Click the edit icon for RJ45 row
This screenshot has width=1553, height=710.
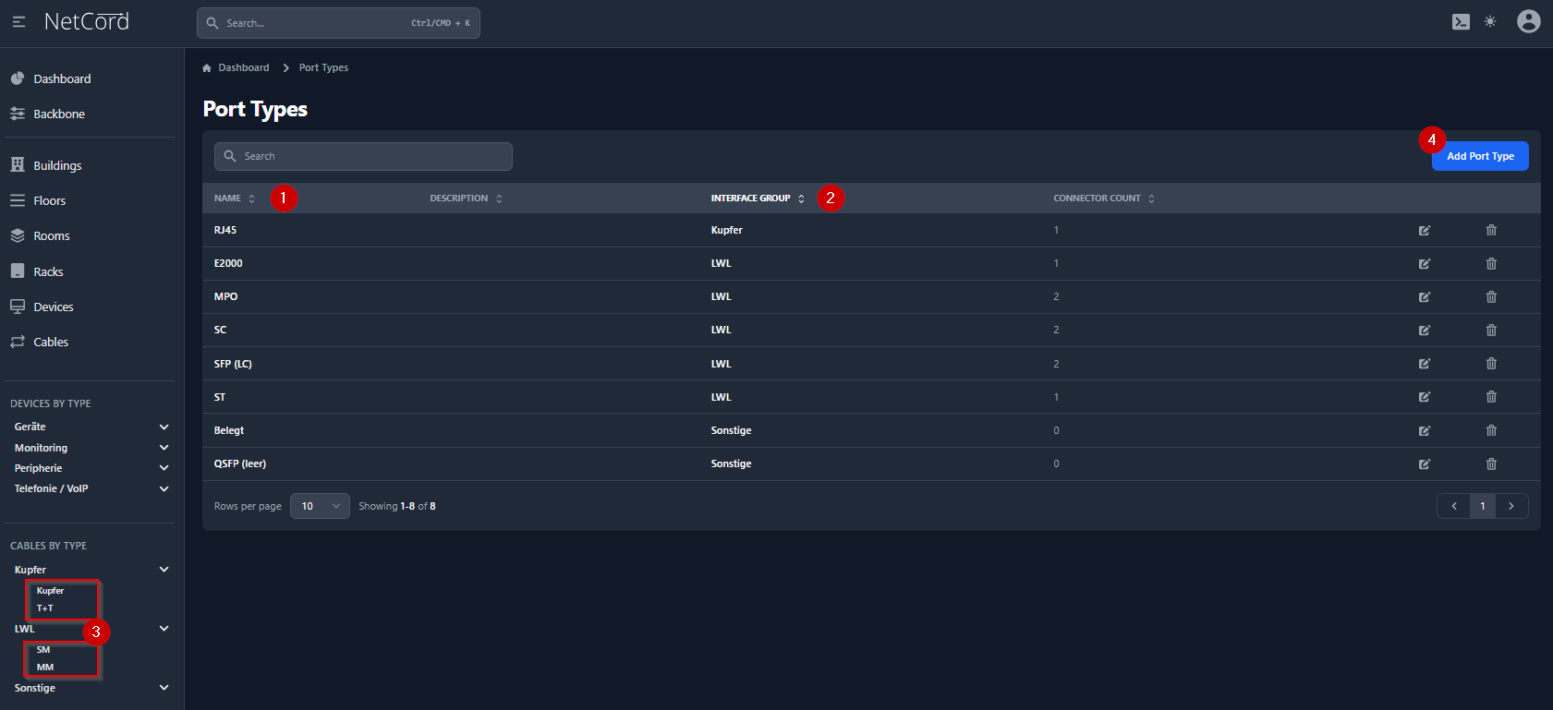click(x=1424, y=231)
